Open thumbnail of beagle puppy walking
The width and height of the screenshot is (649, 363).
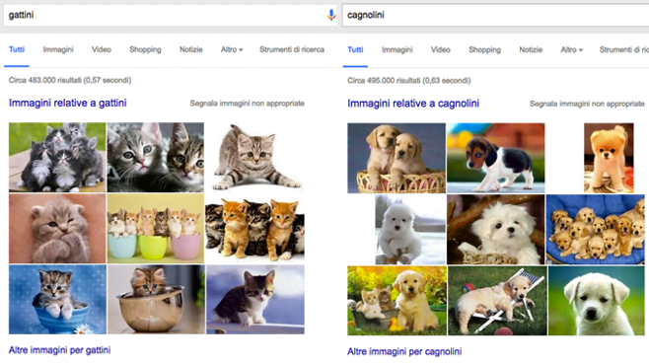(495, 158)
